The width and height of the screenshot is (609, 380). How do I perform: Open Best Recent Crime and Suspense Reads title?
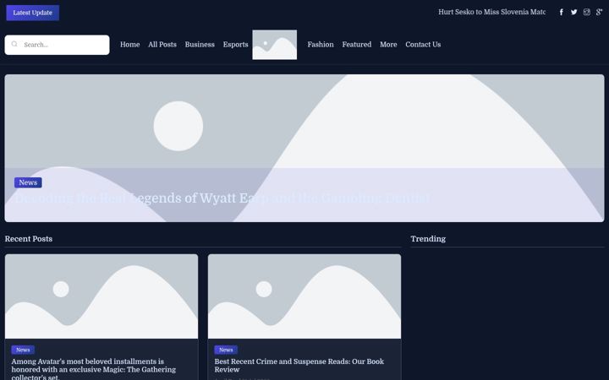pyautogui.click(x=299, y=366)
